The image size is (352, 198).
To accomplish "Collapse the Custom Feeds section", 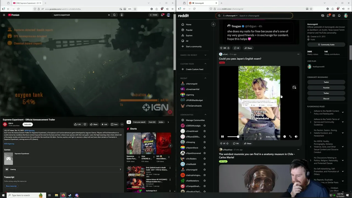I will click(205, 64).
